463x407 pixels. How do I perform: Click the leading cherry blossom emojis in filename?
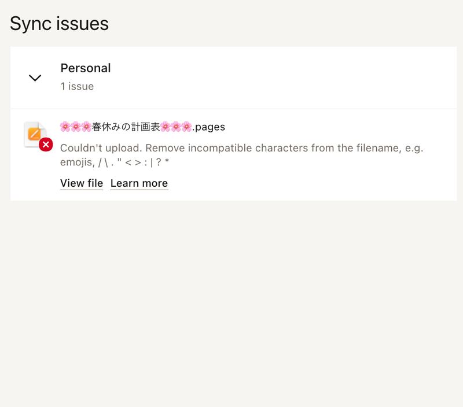pyautogui.click(x=76, y=127)
